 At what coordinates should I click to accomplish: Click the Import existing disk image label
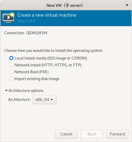click(x=37, y=79)
